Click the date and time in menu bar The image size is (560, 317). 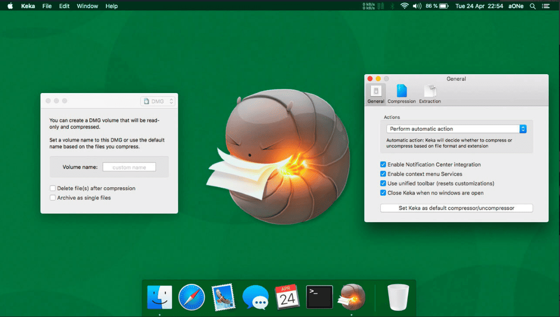click(x=479, y=6)
